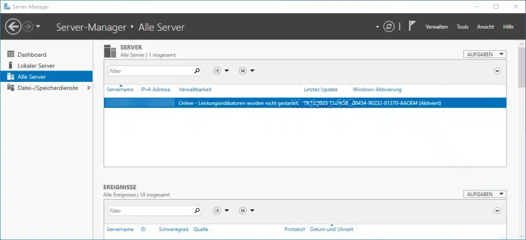Sort Ereignisse by the Quelle column
The image size is (526, 240).
pos(201,229)
